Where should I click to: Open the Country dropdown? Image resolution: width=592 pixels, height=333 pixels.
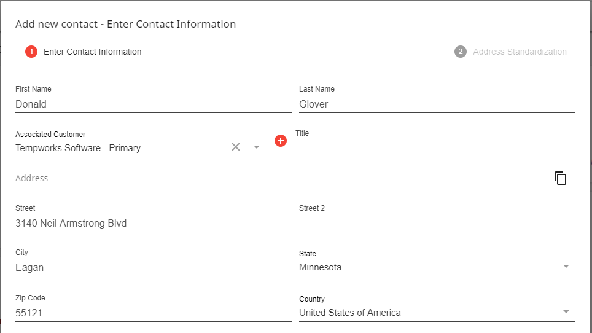pos(566,312)
